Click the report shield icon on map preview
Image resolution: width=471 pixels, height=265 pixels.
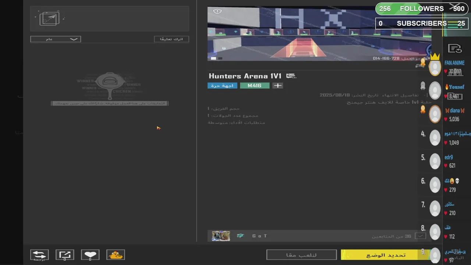[x=217, y=11]
